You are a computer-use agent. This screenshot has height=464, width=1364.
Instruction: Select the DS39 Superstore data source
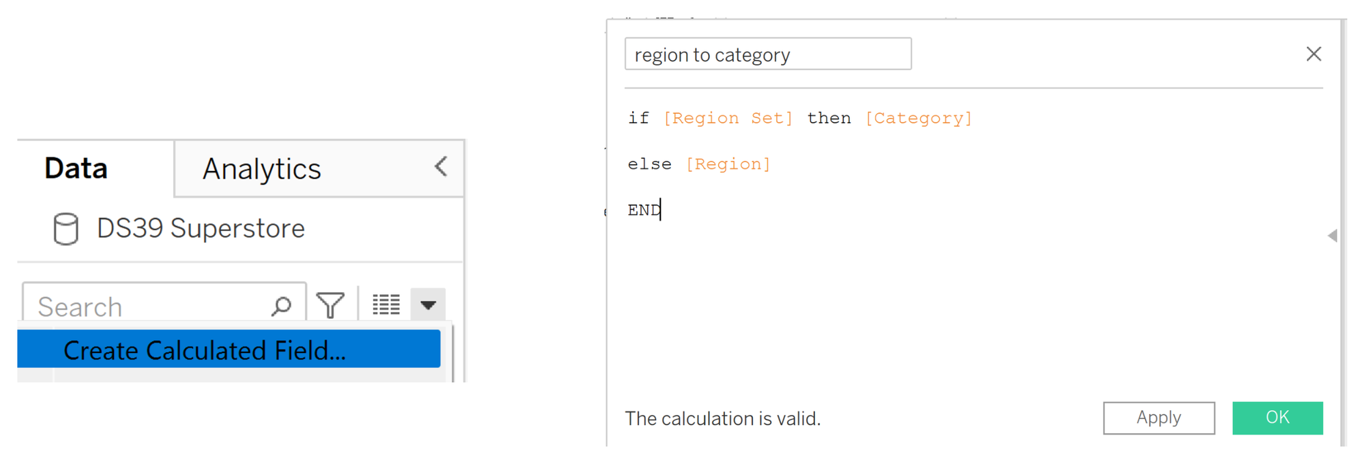201,229
